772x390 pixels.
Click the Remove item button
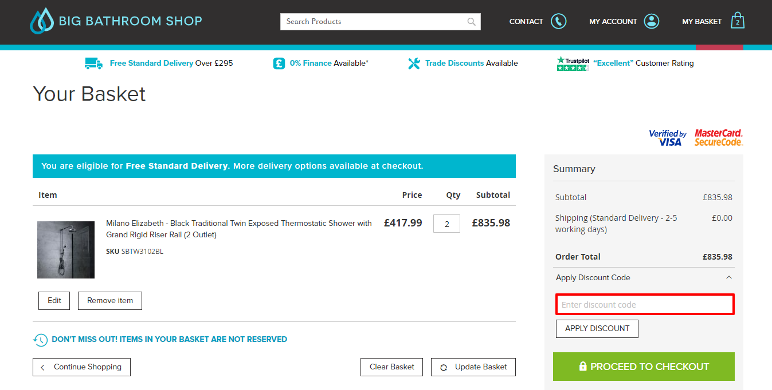(109, 300)
